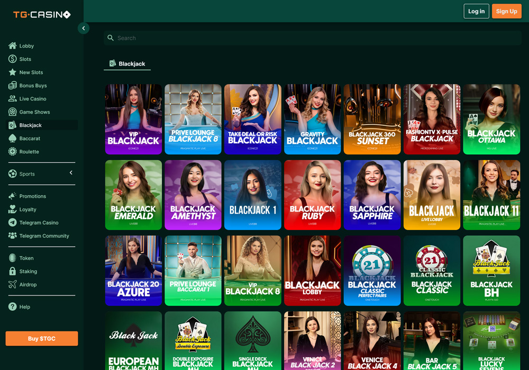
Task: Open Blackjack 360 Sunset game
Action: [372, 119]
